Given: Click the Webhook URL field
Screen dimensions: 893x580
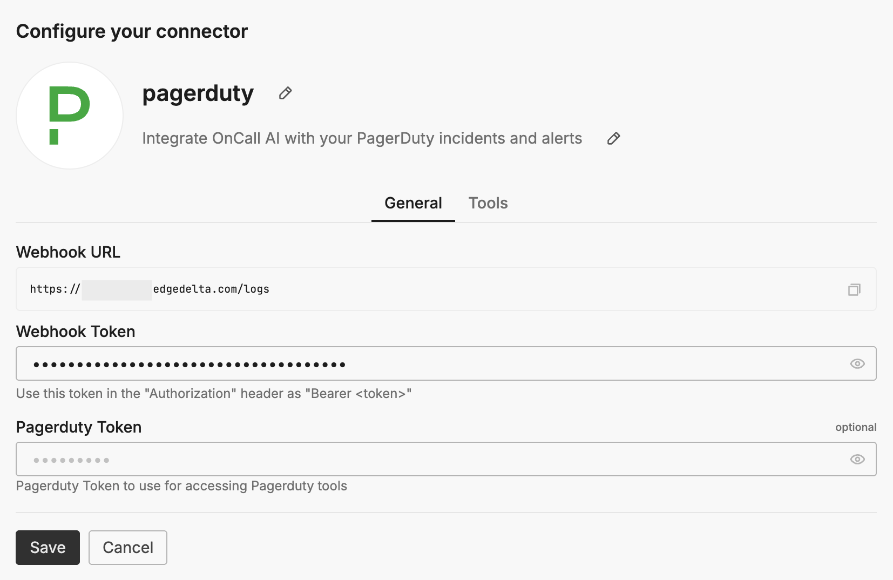Looking at the screenshot, I should [x=378, y=289].
